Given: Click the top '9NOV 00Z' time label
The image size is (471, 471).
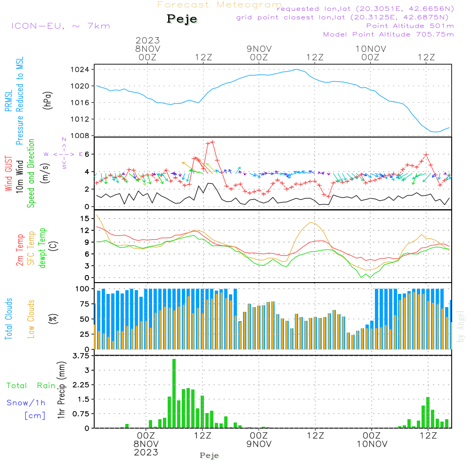Looking at the screenshot, I should (x=259, y=53).
